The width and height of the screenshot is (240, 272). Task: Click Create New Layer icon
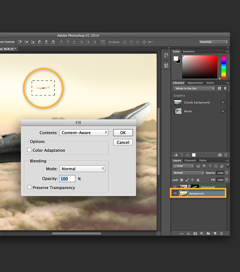215,234
